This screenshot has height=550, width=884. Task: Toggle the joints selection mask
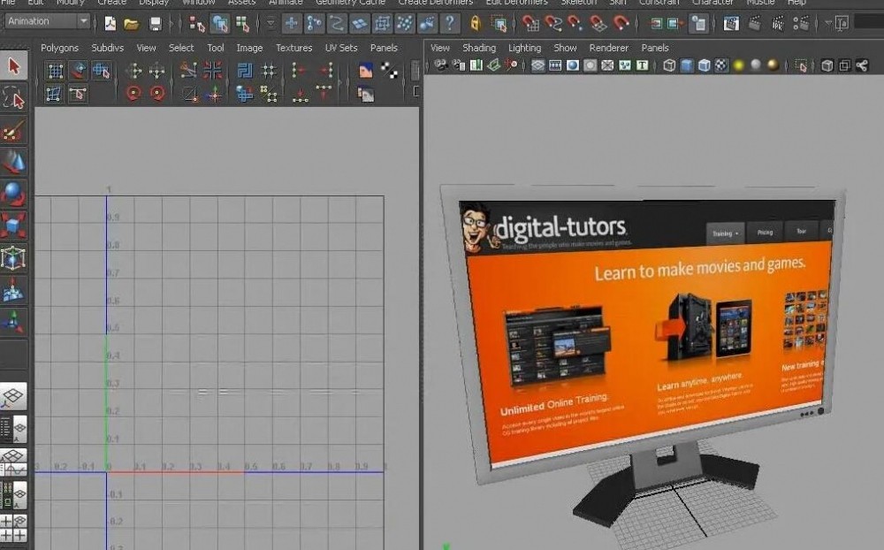tap(314, 24)
